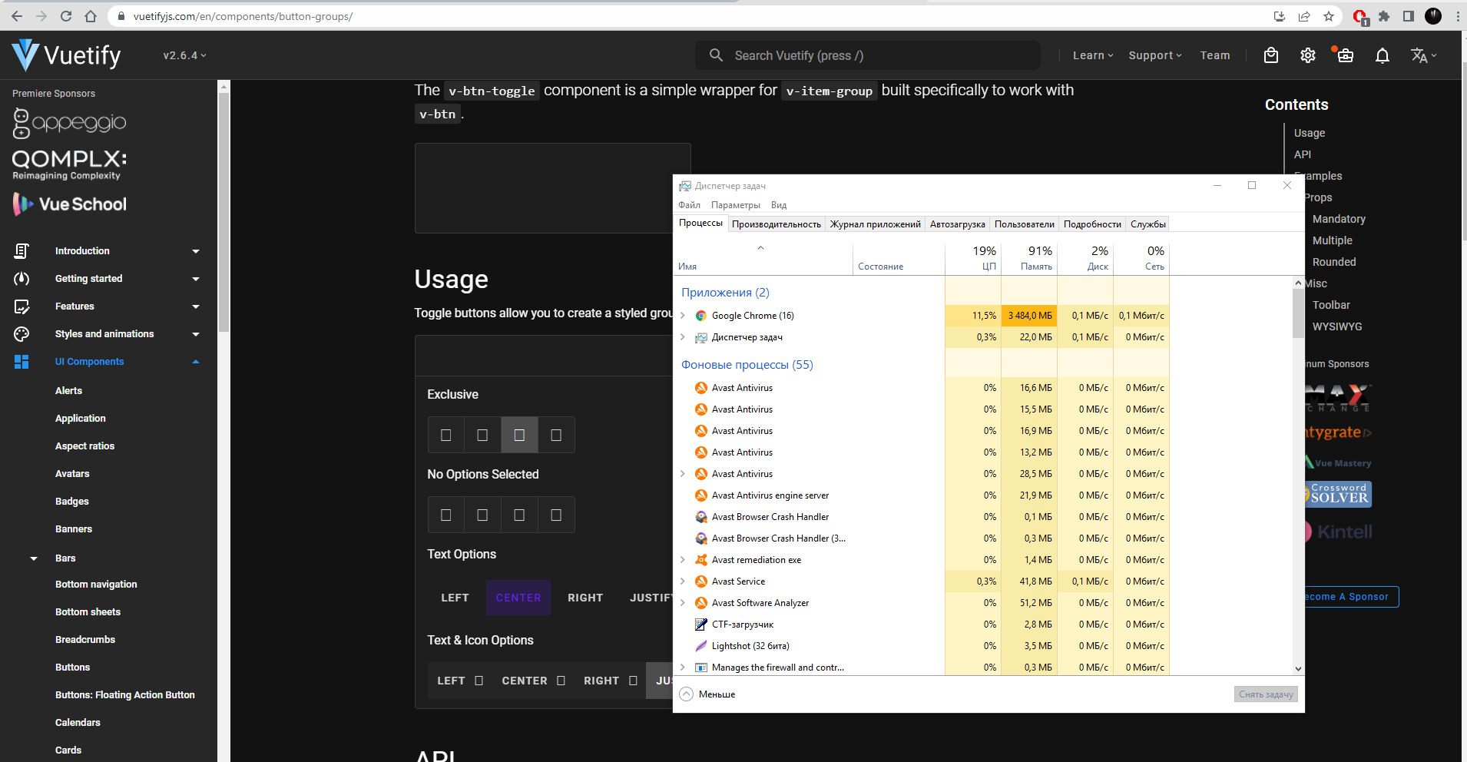Open the notifications bell icon
Viewport: 1467px width, 762px height.
1383,55
